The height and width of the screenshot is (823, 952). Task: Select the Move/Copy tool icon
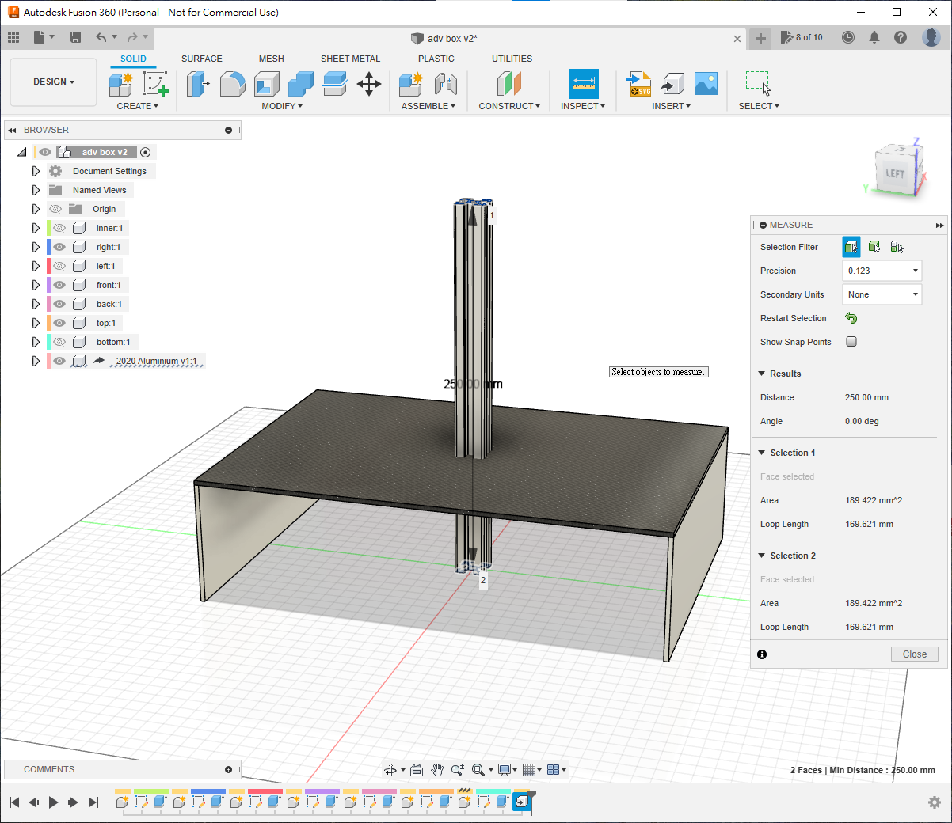369,83
